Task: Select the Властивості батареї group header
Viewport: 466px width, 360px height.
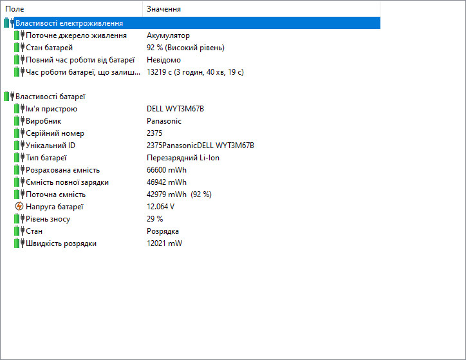Action: (50, 97)
